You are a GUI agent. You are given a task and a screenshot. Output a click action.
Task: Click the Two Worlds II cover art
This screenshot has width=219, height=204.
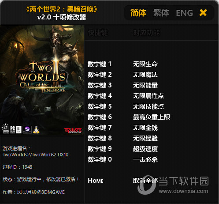click(x=42, y=80)
